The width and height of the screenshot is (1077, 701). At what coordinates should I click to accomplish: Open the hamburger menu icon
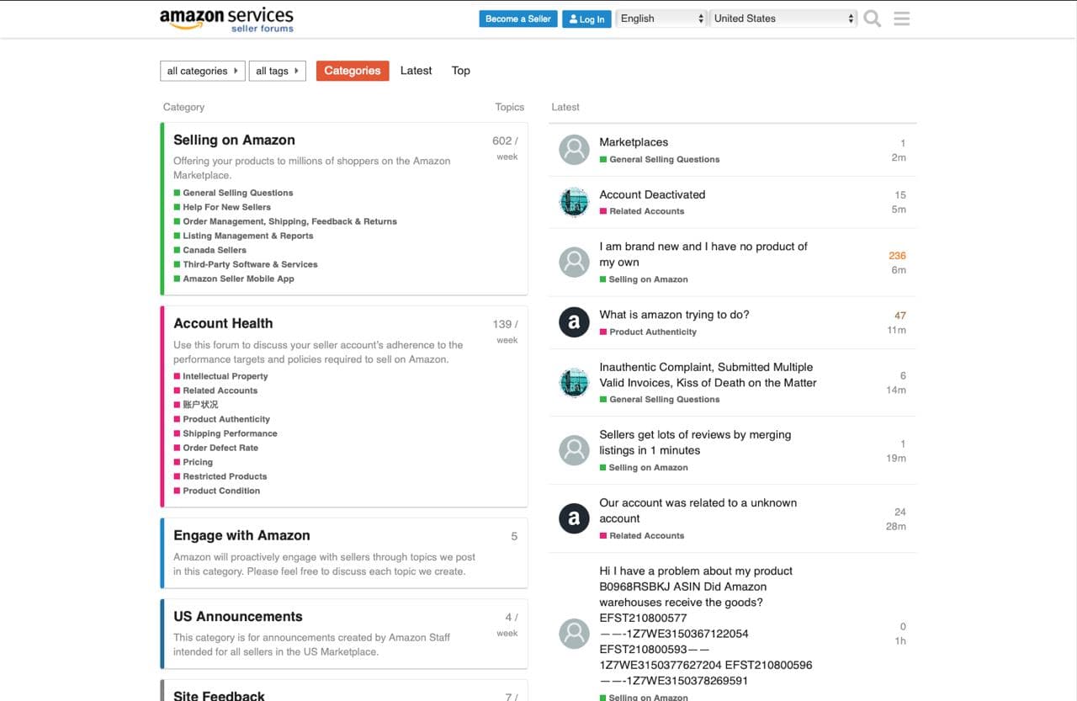[x=901, y=18]
